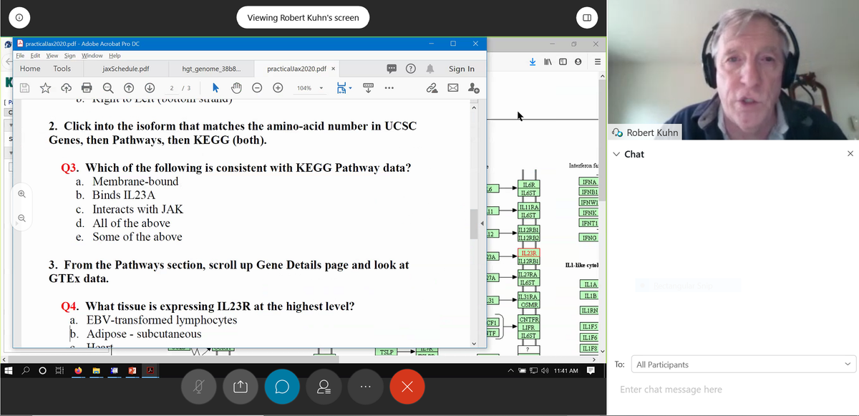Open PowerPoint from the taskbar
This screenshot has width=859, height=416.
click(132, 371)
